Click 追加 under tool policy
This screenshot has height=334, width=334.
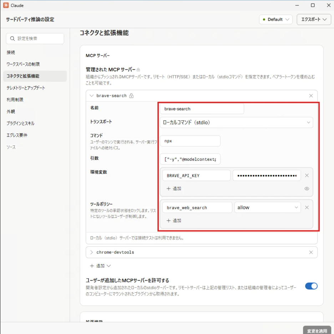click(174, 220)
